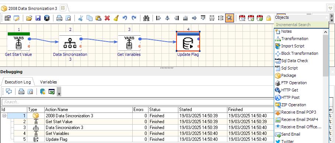Click the align left edges icon
Screen dimensions: 335x143
click(x=158, y=18)
